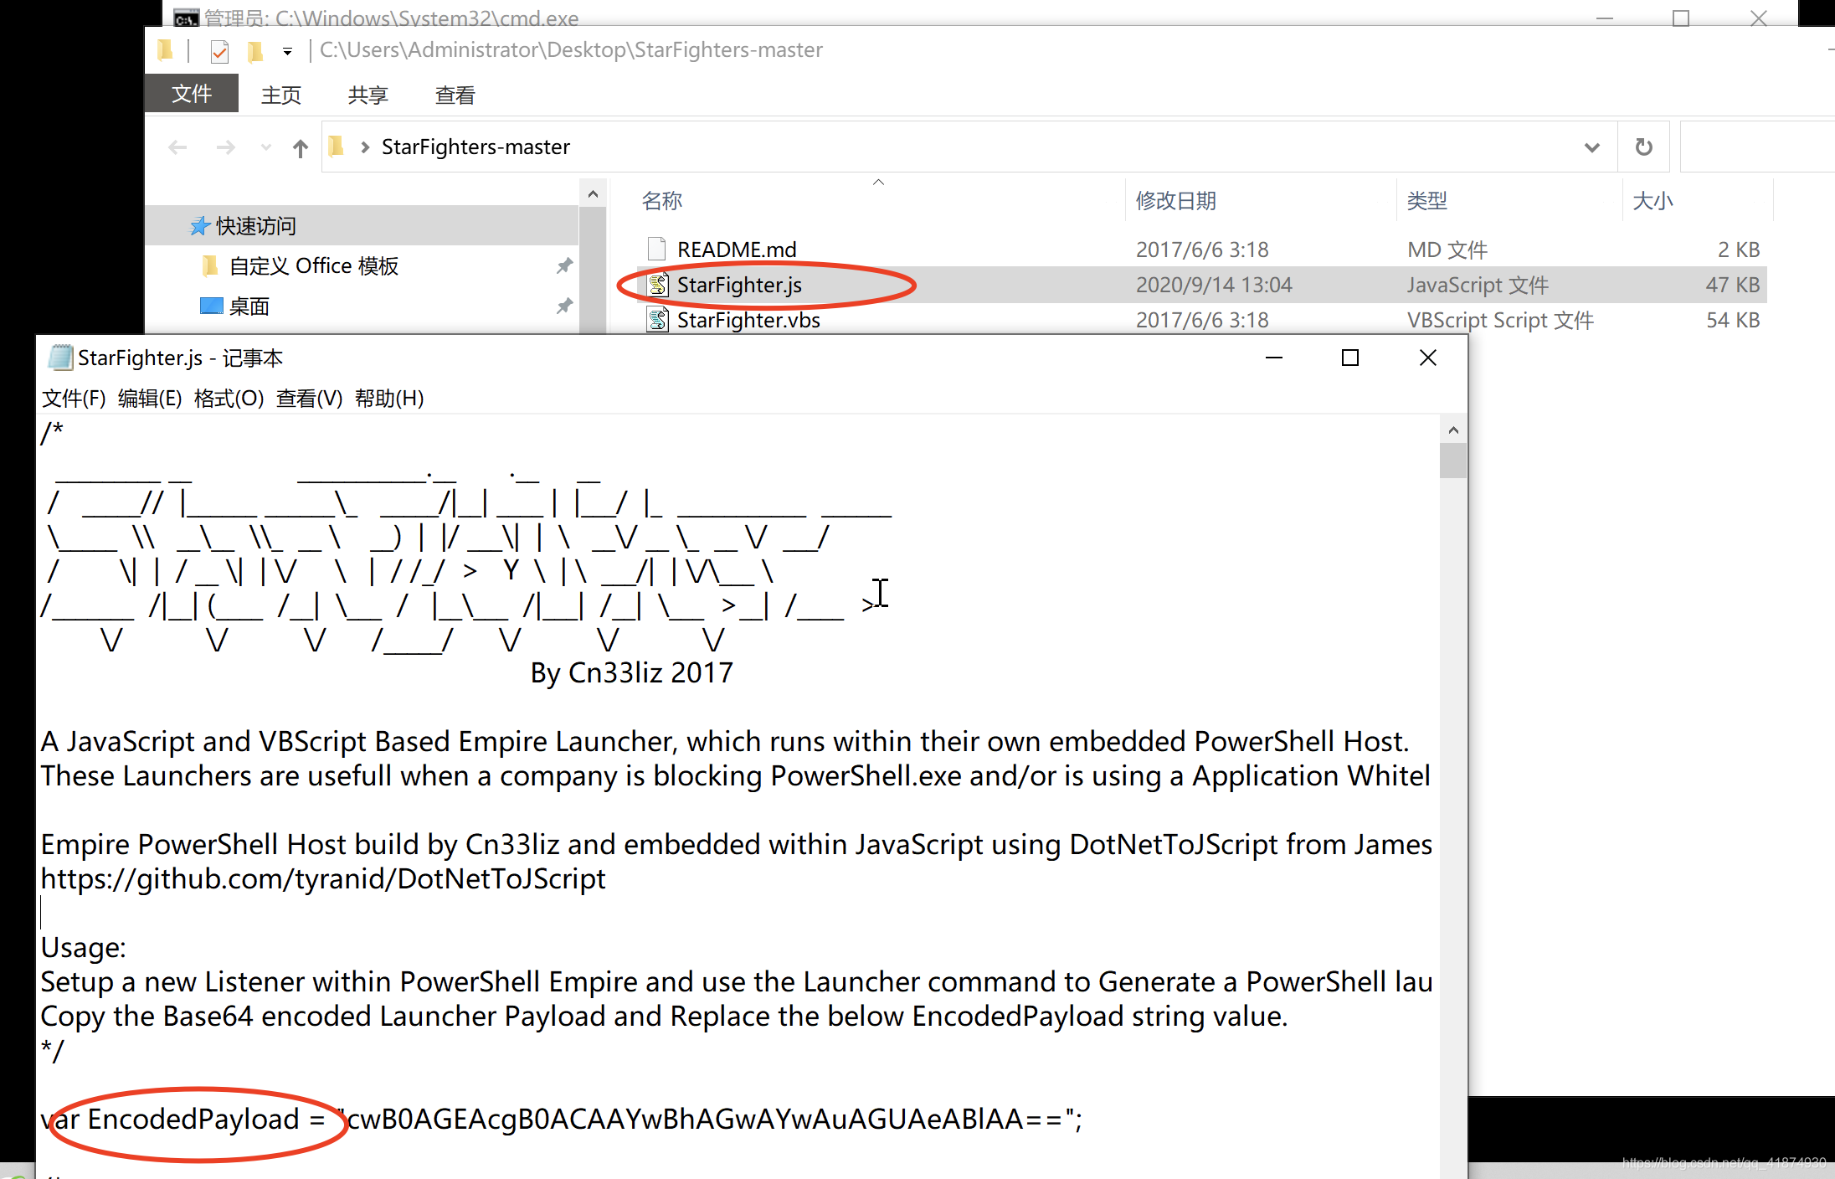
Task: Switch to the 查看 ribbon tab
Action: 455,95
